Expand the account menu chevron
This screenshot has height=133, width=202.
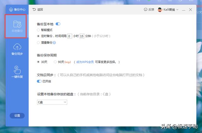pos(177,9)
